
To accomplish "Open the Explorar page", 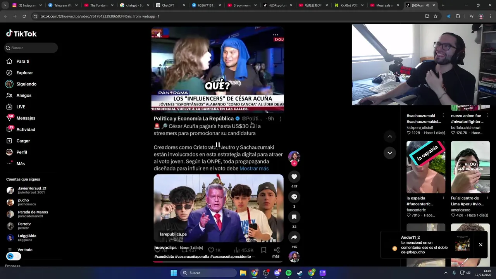I will tap(24, 72).
